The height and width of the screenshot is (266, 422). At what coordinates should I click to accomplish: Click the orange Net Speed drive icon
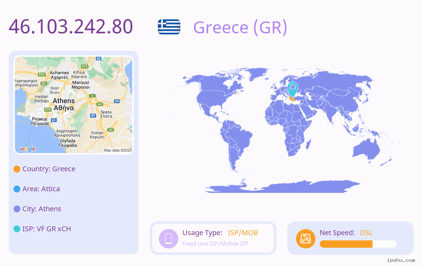306,239
